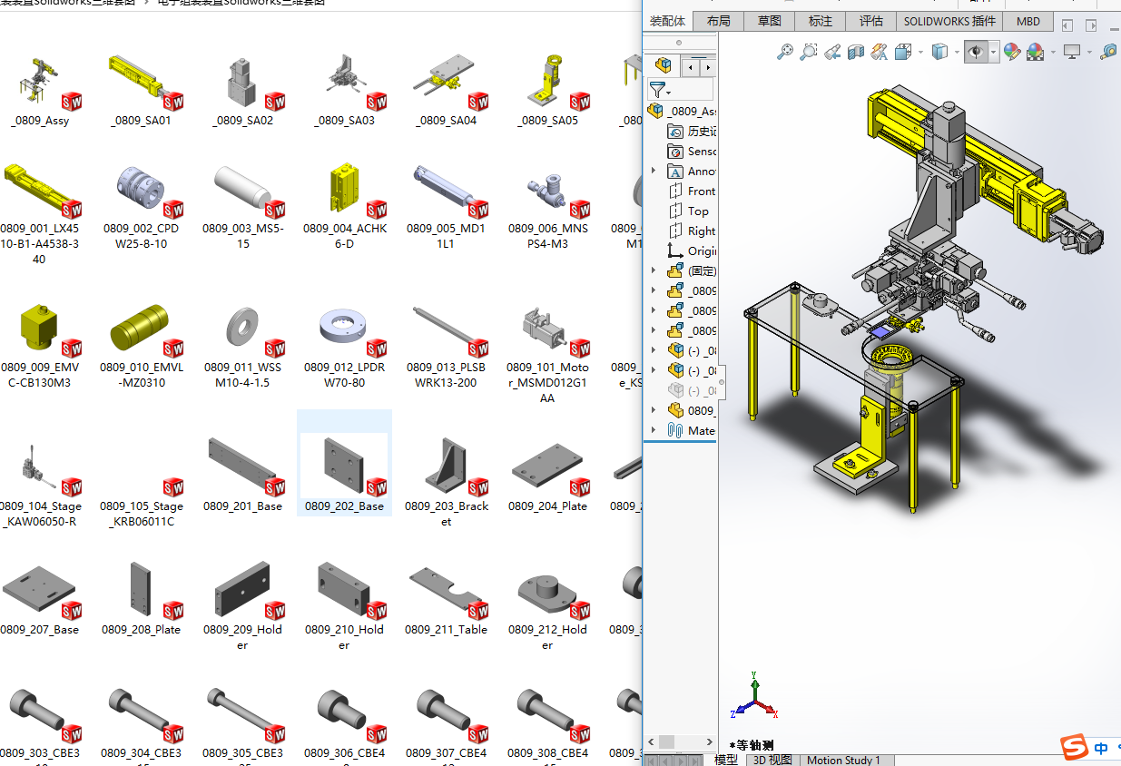Open the View Orientation cube icon
1121x766 pixels.
903,51
